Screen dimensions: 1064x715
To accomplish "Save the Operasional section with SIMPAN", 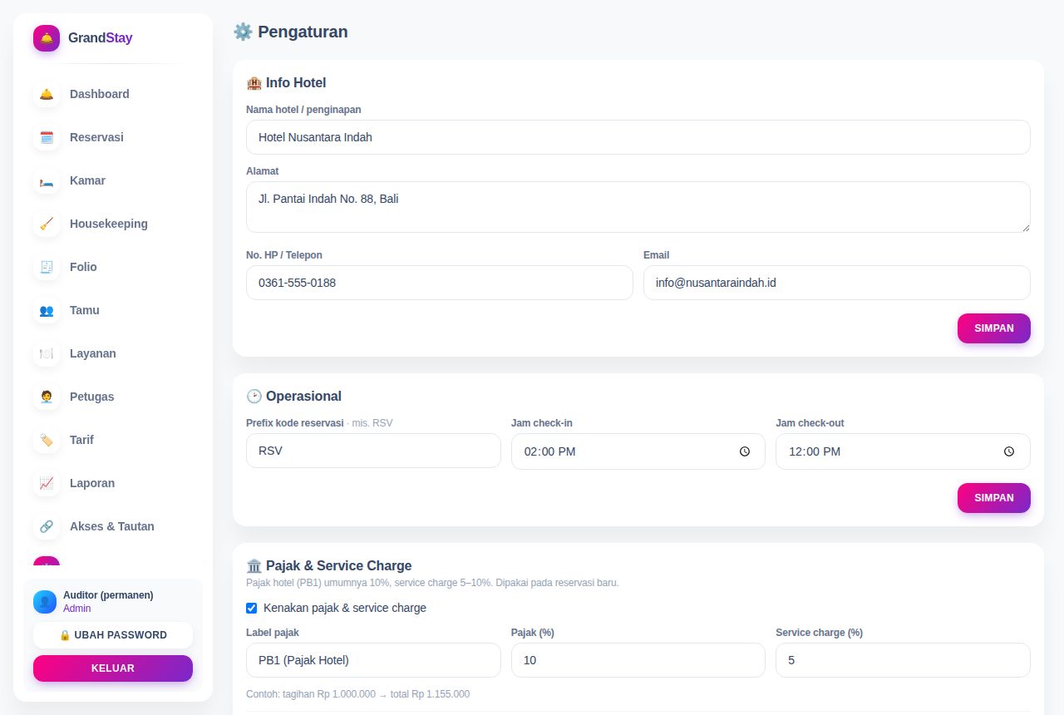I will 994,498.
